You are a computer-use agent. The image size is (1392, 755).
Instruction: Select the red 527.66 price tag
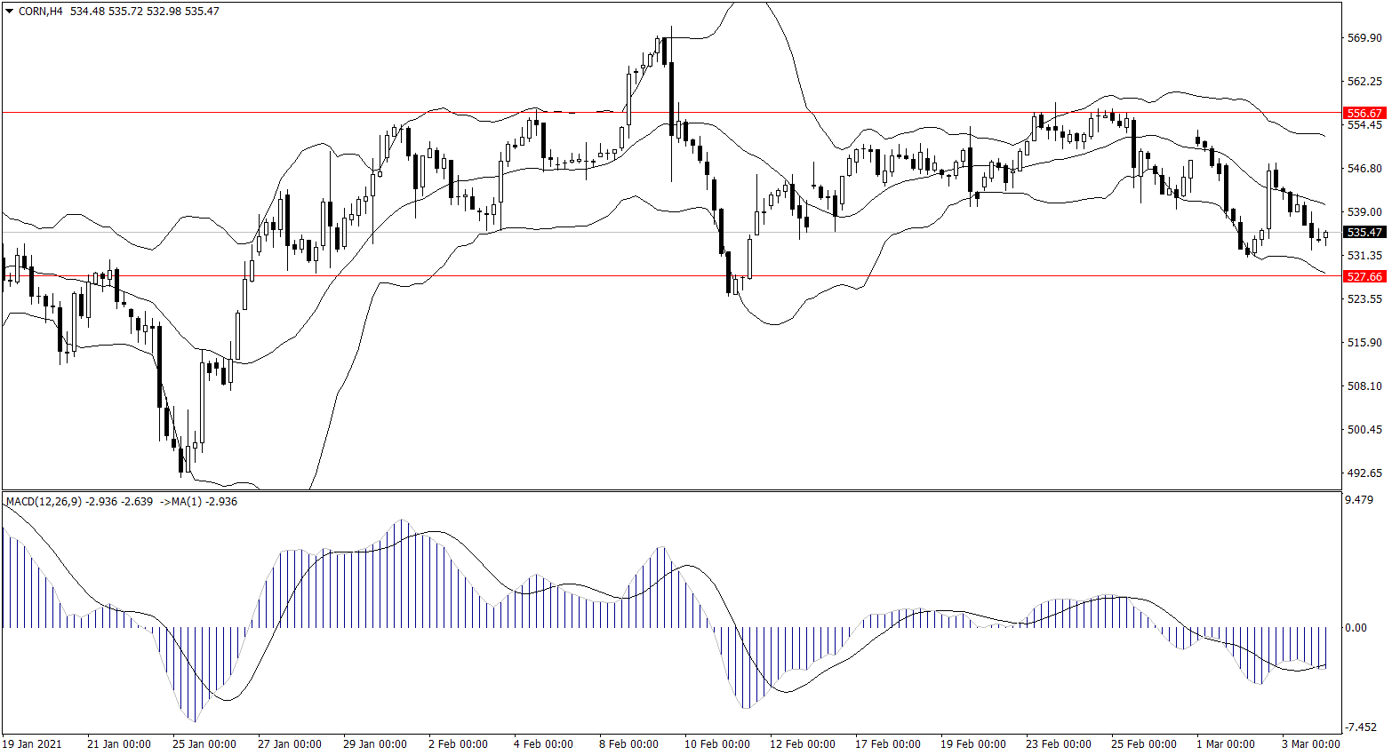click(1364, 276)
